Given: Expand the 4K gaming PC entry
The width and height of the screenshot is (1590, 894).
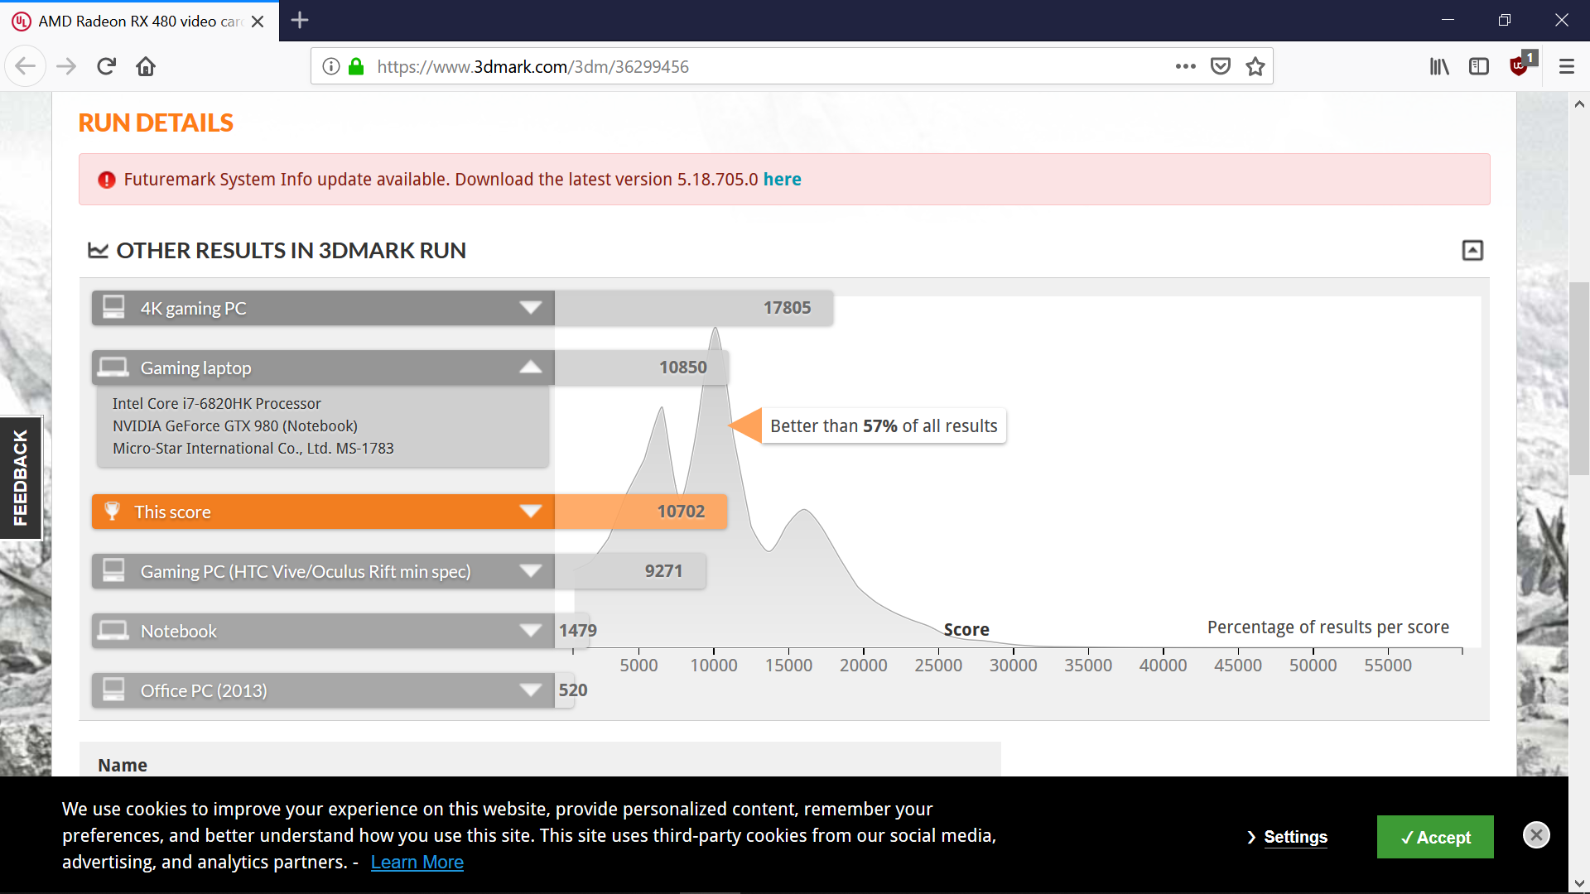Looking at the screenshot, I should [530, 308].
